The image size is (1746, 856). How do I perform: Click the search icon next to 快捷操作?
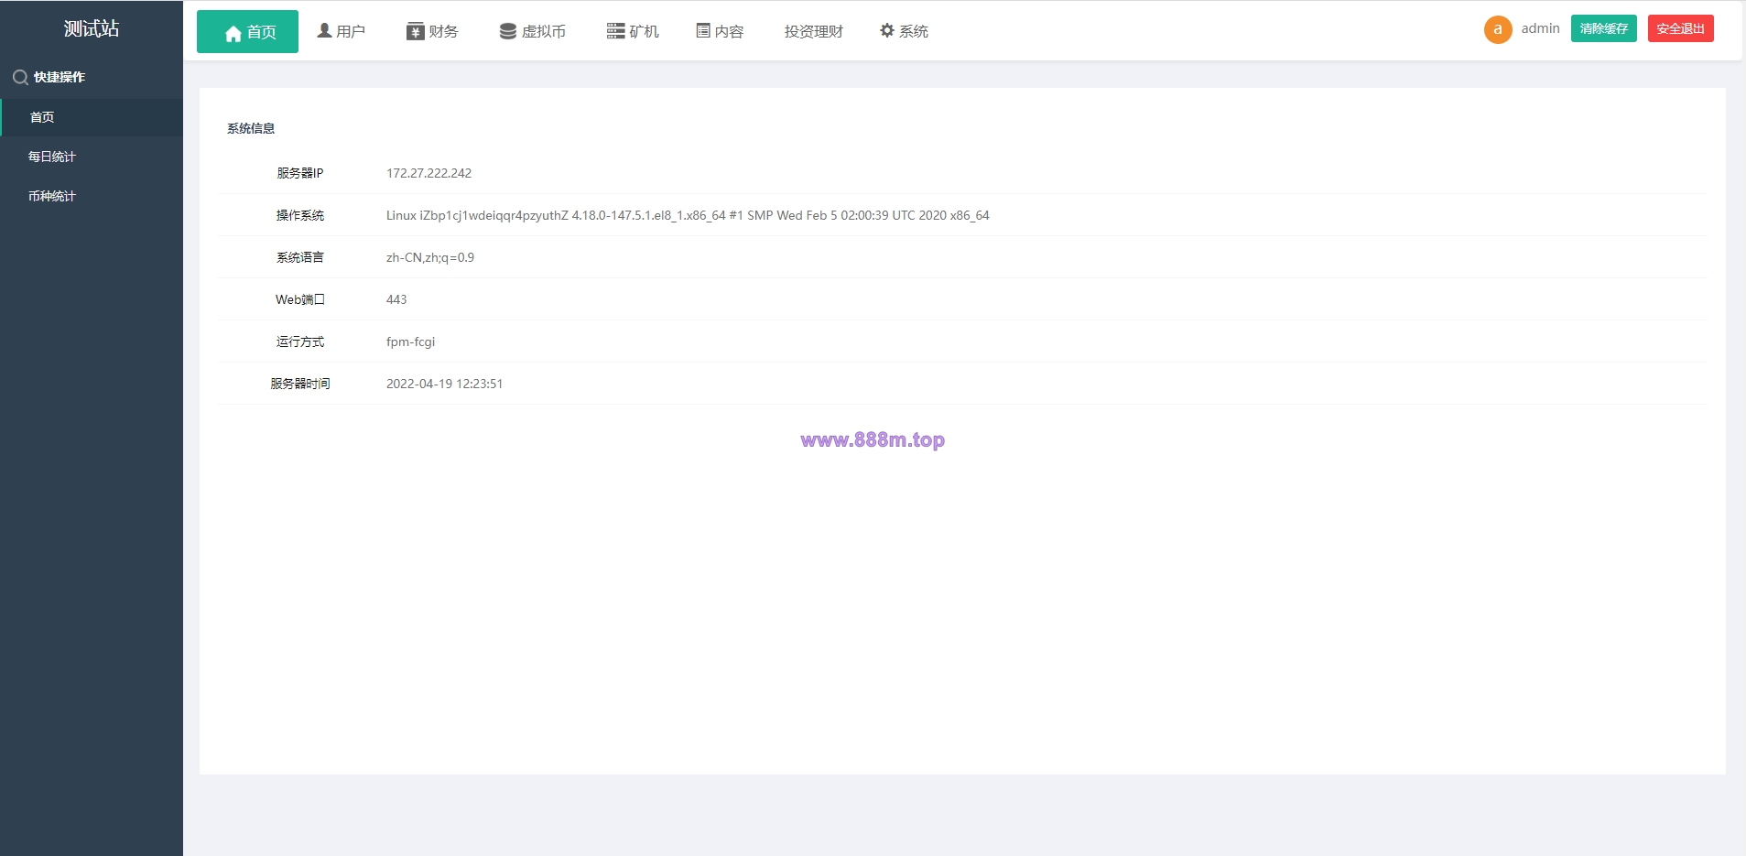[x=20, y=78]
